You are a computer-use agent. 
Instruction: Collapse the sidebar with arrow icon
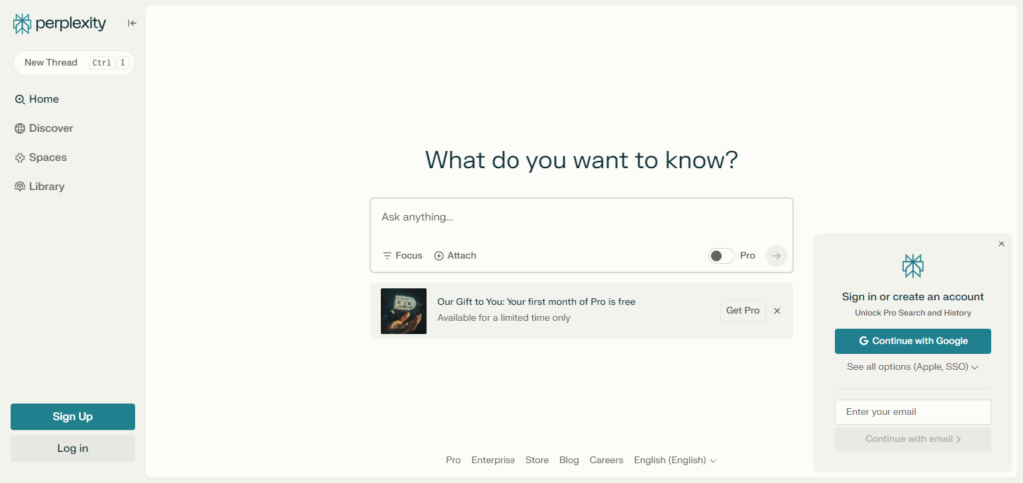click(x=132, y=24)
